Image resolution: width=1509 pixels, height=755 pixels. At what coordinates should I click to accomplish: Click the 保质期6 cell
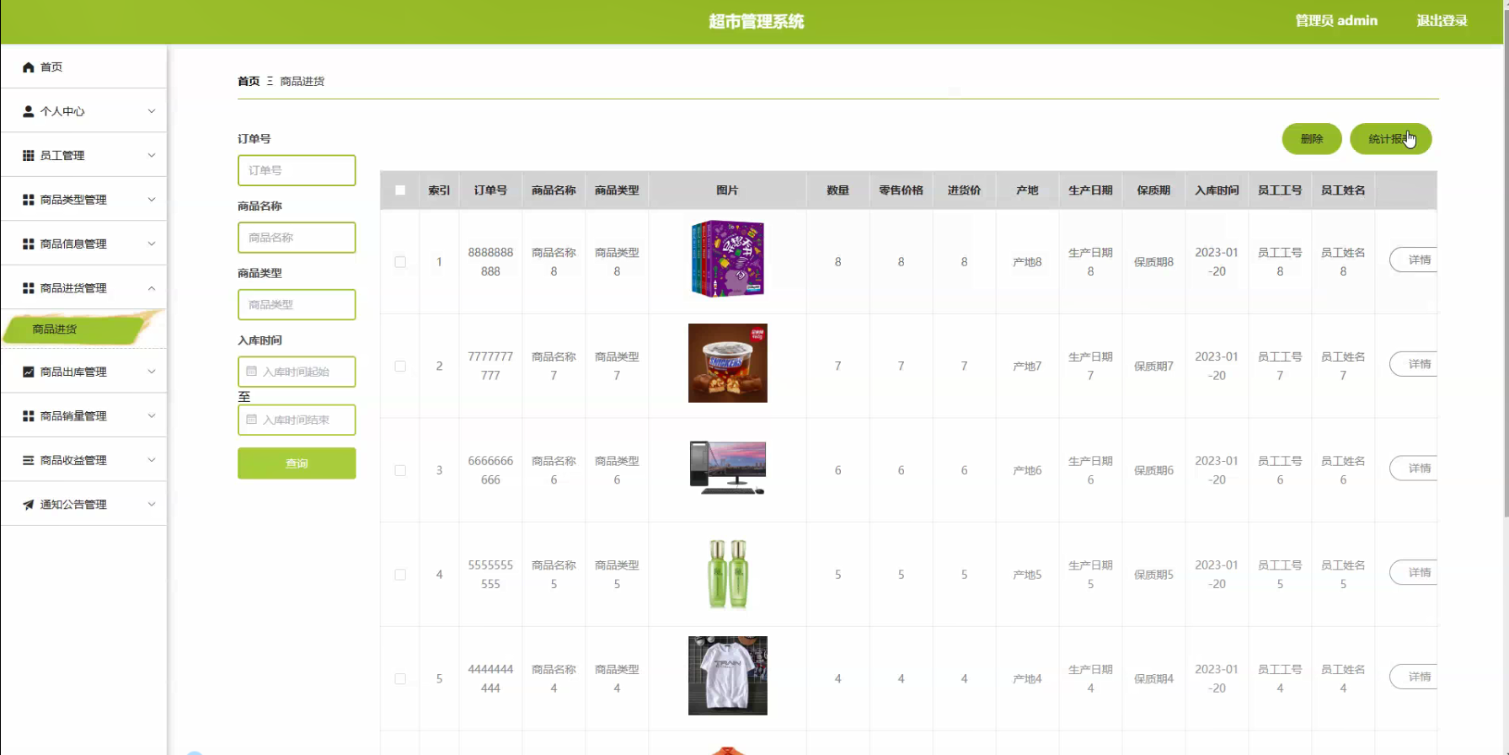1153,470
